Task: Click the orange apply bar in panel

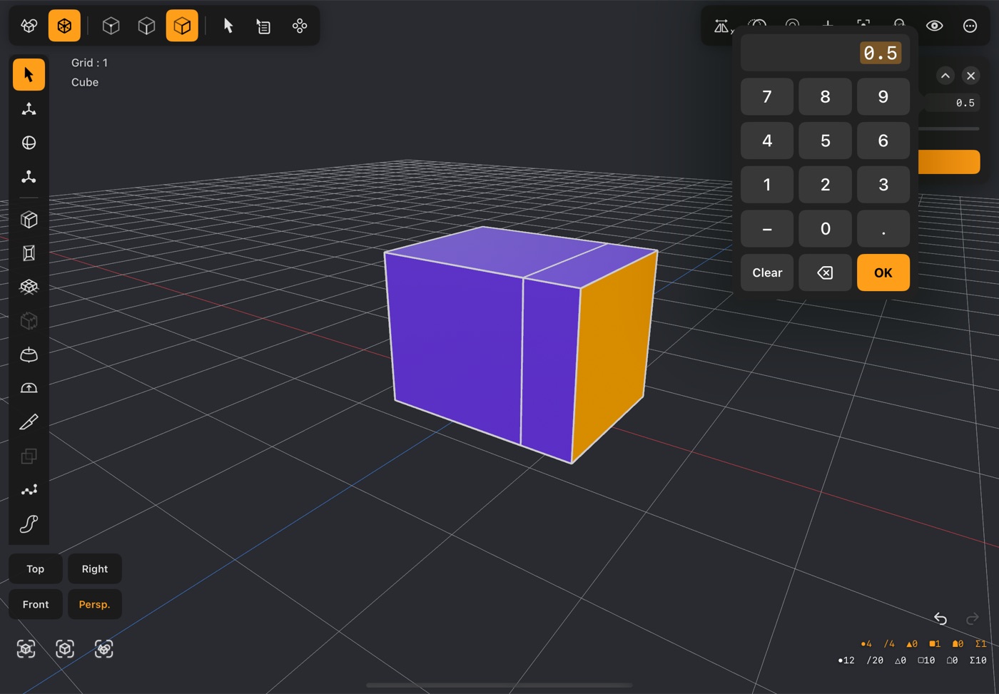Action: click(949, 162)
